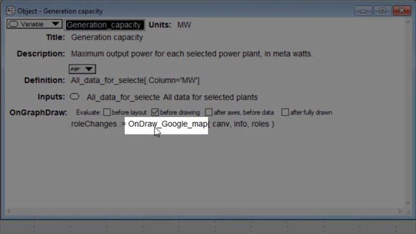The width and height of the screenshot is (416, 234).
Task: Click the vertical scrollbar up arrow
Action: [408, 23]
